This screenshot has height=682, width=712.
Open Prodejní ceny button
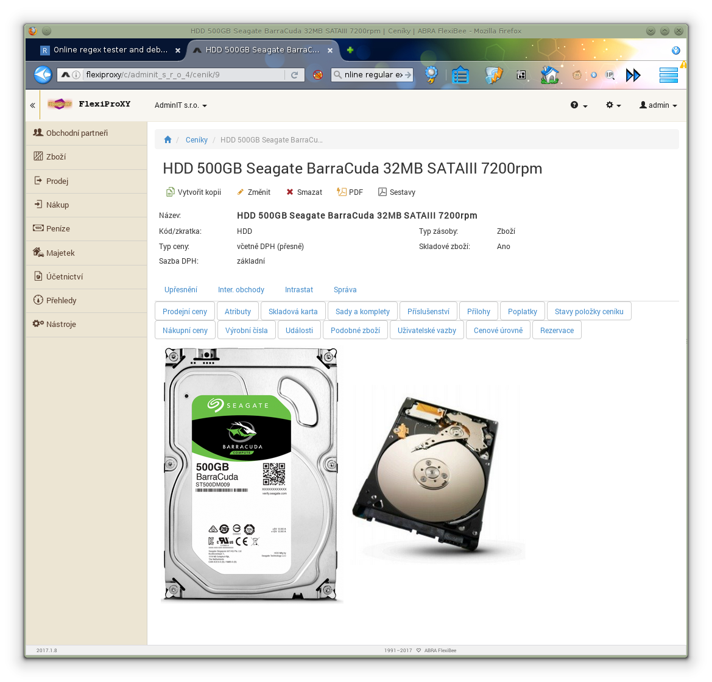pyautogui.click(x=185, y=312)
